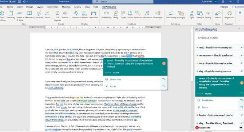The height and width of the screenshot is (132, 244).
Task: Click the suggestions count badge
Action: 197,128
